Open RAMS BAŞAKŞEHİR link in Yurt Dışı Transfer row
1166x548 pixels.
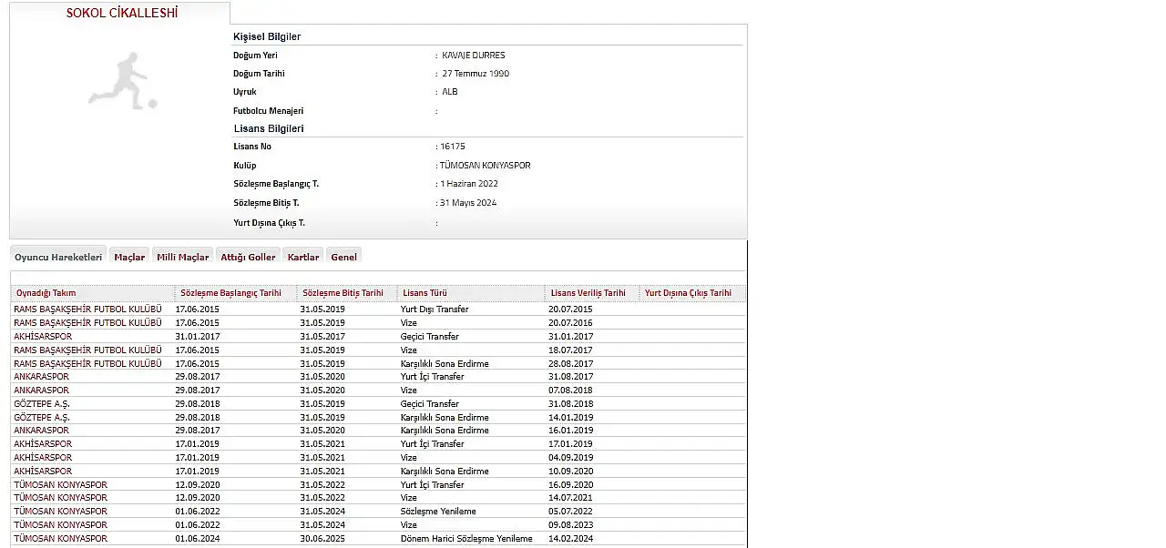coord(87,310)
